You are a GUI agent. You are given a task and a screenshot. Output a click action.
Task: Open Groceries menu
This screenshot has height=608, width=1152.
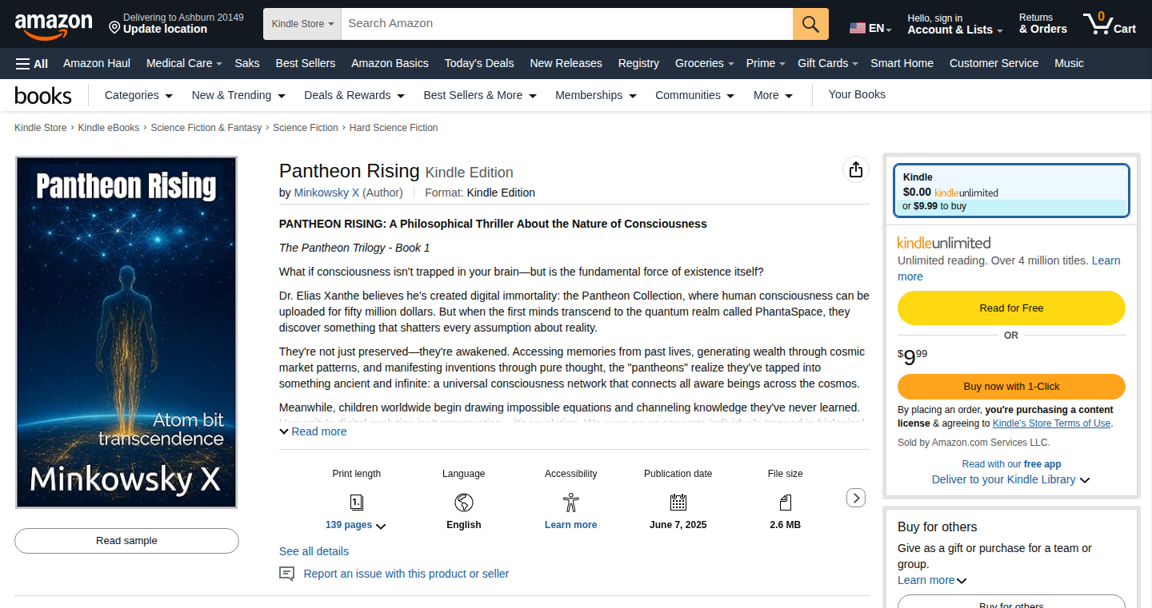tap(705, 63)
